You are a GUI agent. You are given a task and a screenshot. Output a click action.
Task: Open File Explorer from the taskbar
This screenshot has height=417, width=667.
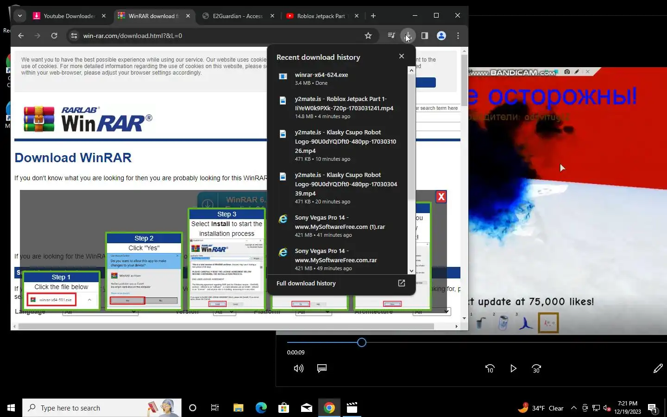pos(238,408)
